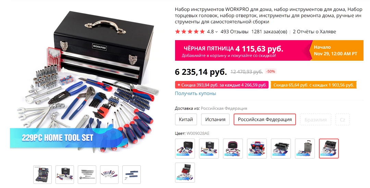
Task: Choose Российская Федерация shipping option
Action: [265, 119]
